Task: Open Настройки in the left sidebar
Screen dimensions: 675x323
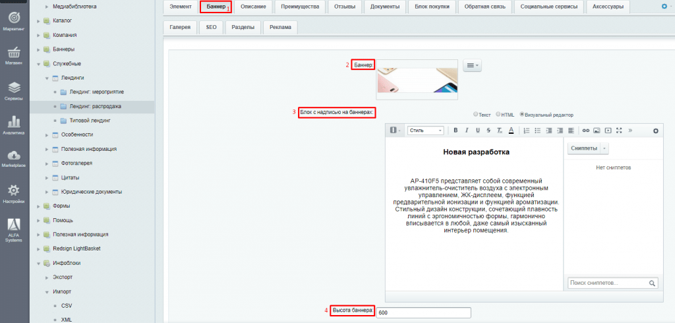Action: point(13,194)
